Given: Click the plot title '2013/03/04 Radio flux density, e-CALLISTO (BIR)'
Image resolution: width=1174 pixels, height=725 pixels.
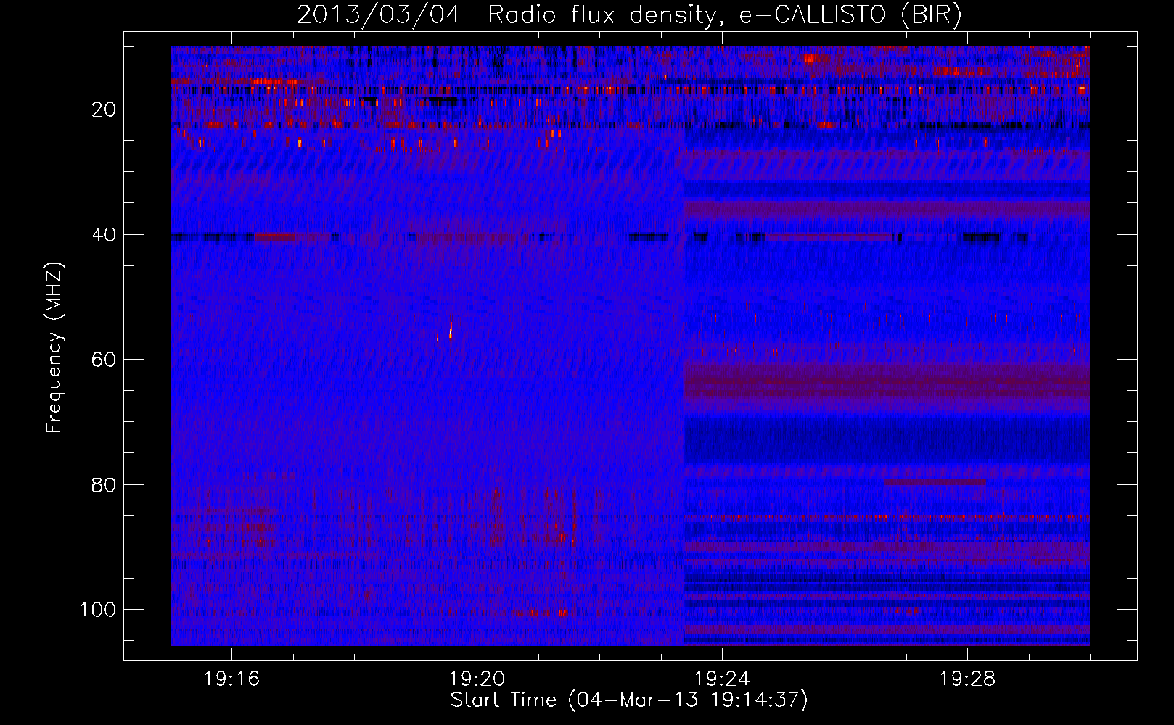Looking at the screenshot, I should coord(629,15).
